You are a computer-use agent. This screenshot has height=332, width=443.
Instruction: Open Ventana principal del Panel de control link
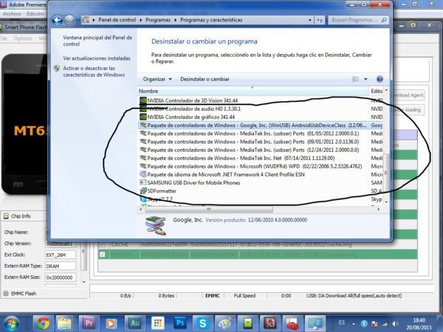point(97,41)
